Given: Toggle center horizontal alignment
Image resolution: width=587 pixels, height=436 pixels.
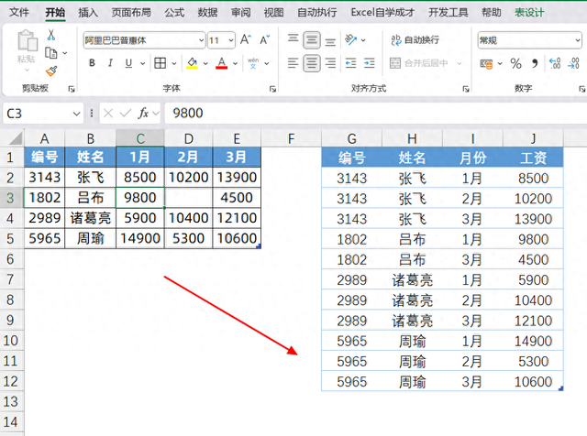Looking at the screenshot, I should pyautogui.click(x=312, y=63).
